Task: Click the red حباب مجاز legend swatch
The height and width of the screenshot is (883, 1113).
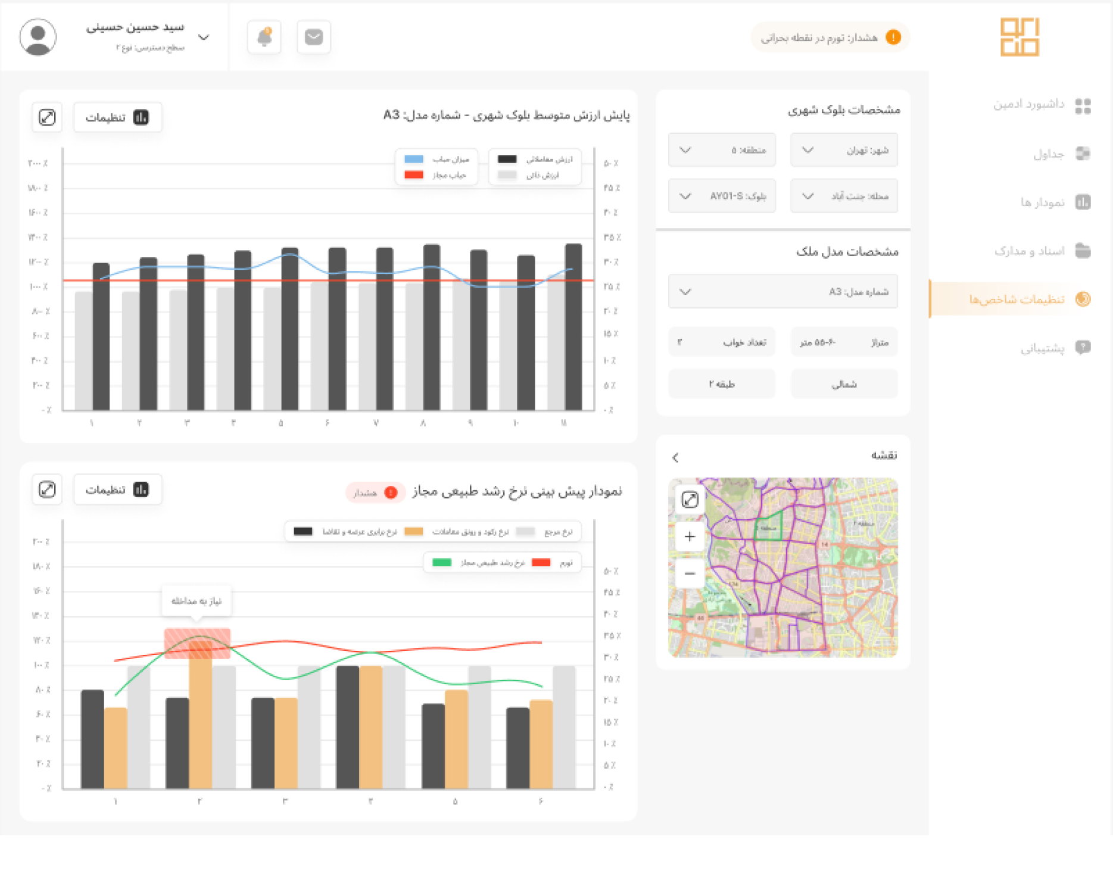Action: pos(414,175)
